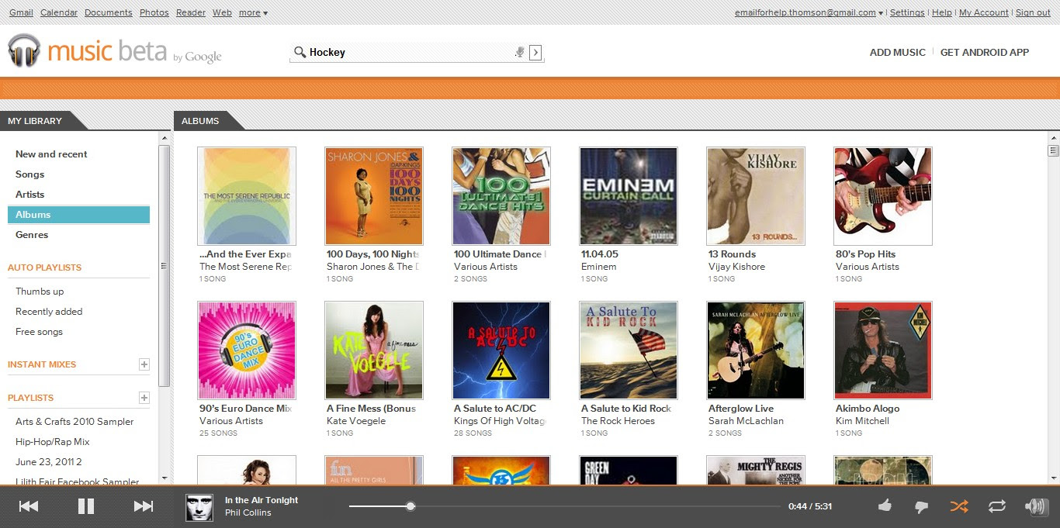The image size is (1060, 528).
Task: Pause the current song
Action: tap(86, 506)
